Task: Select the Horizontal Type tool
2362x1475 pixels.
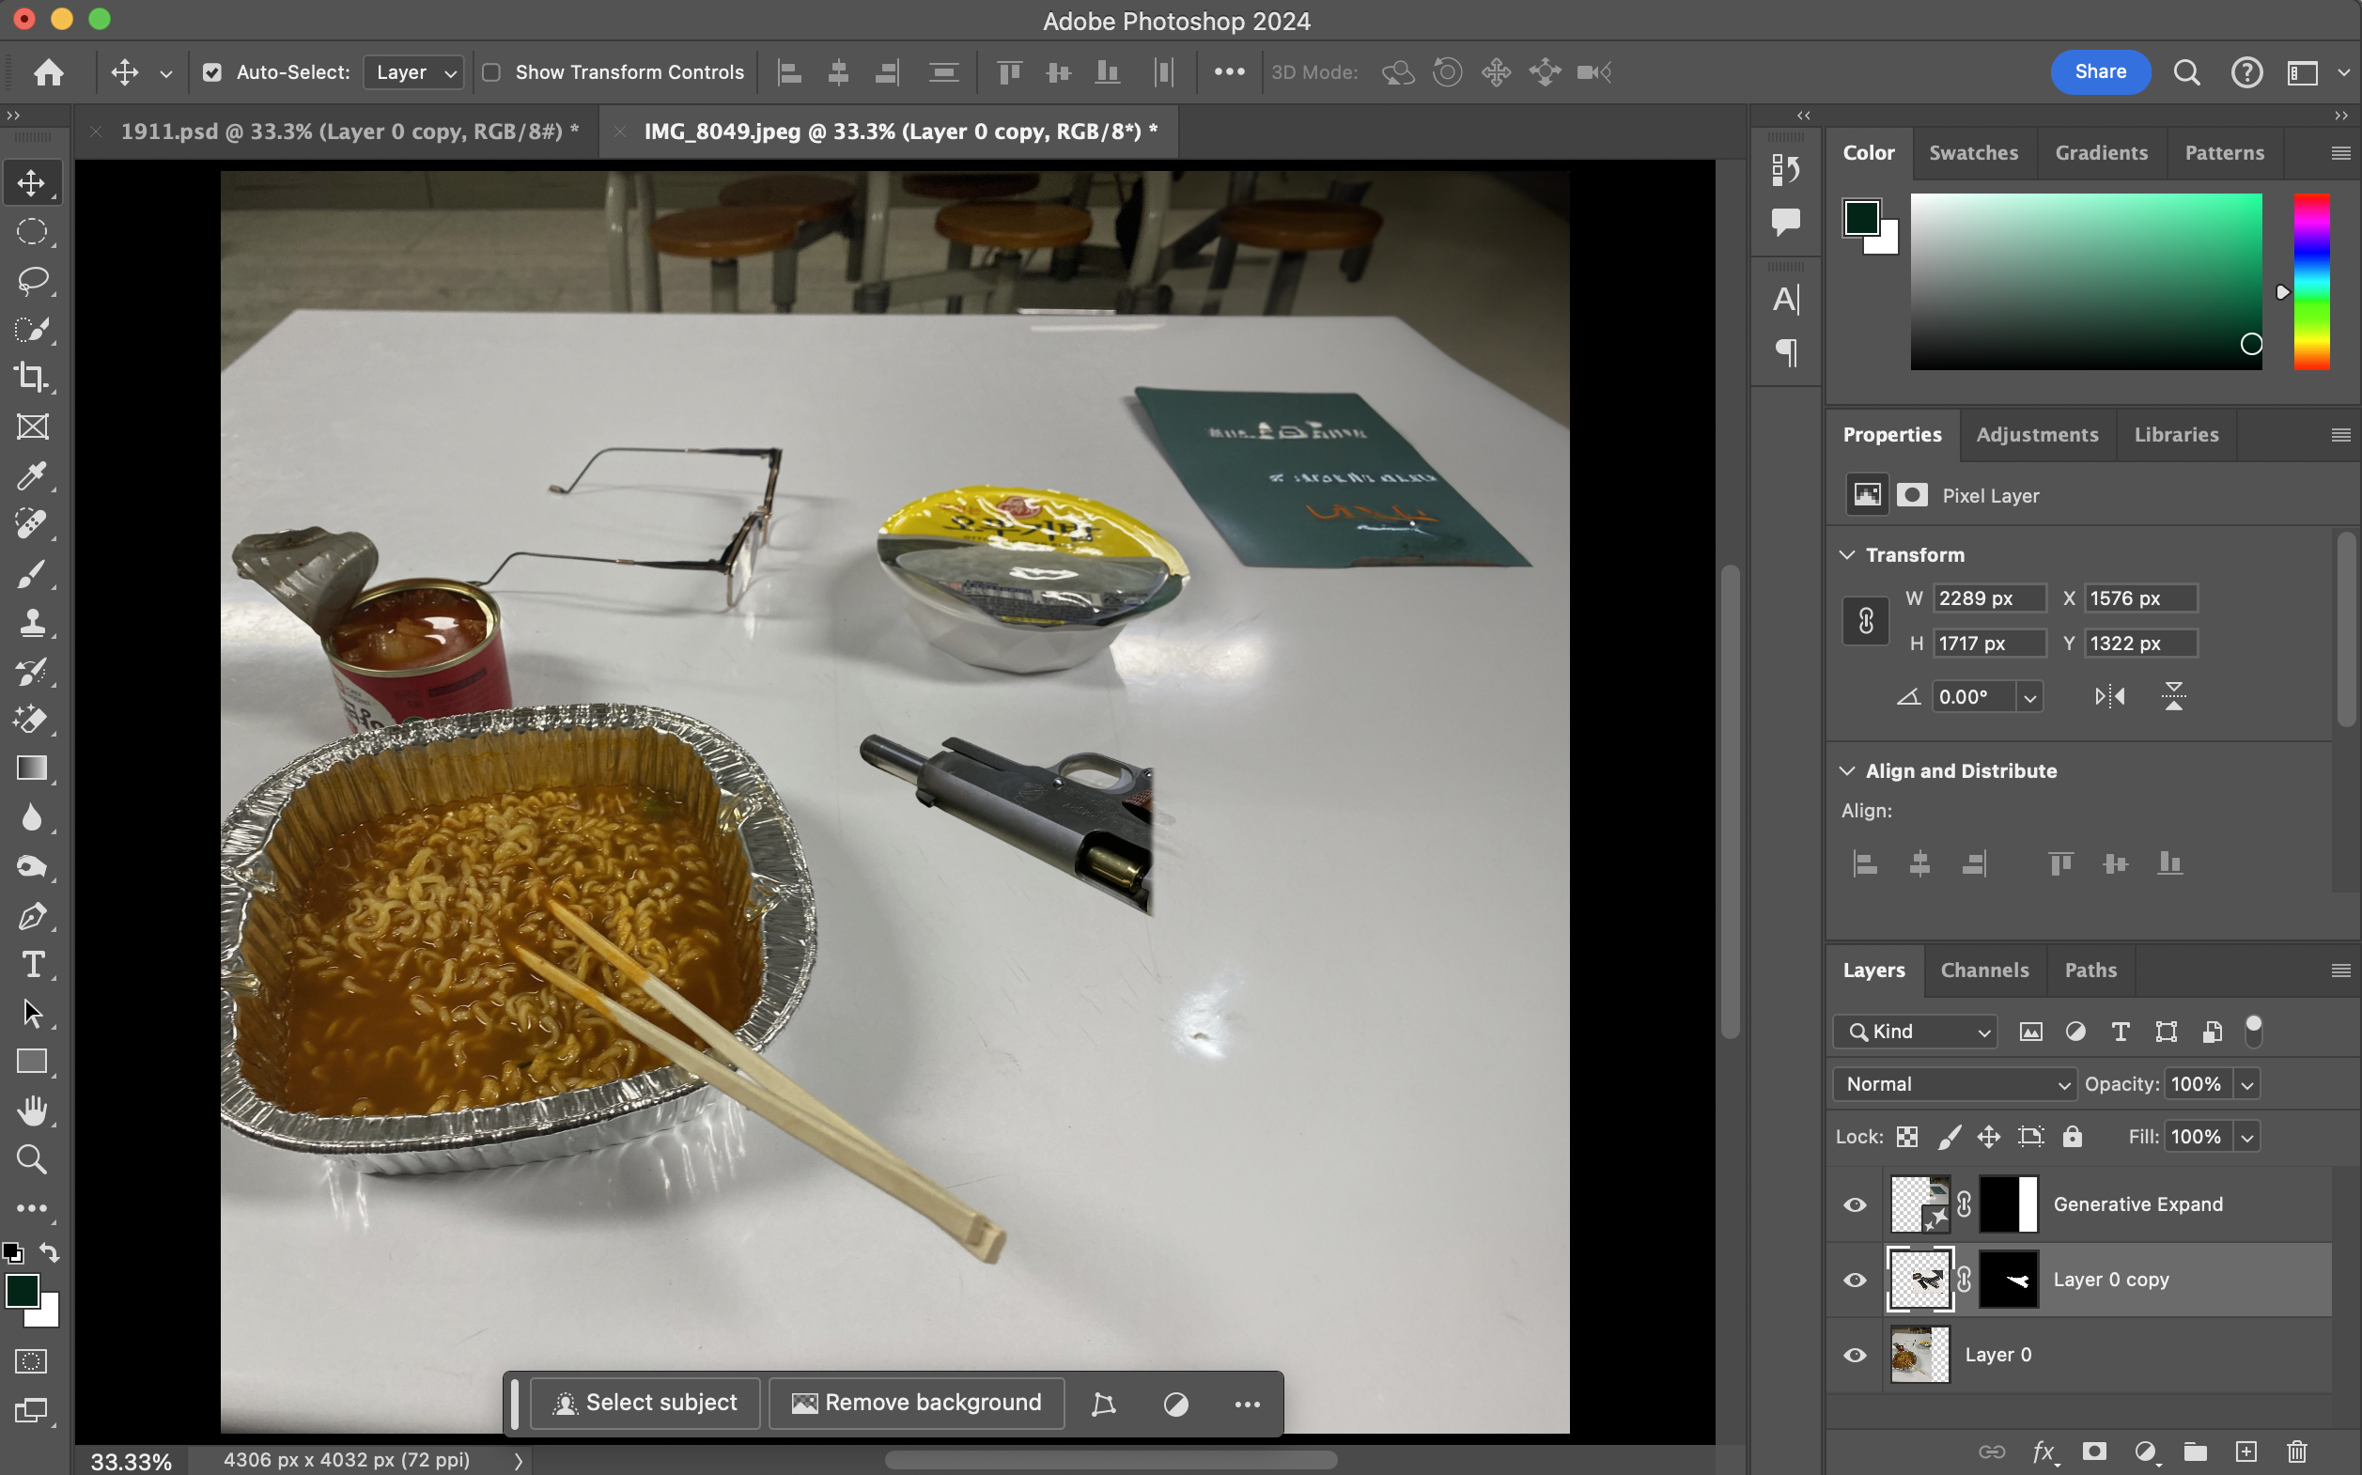Action: click(32, 965)
